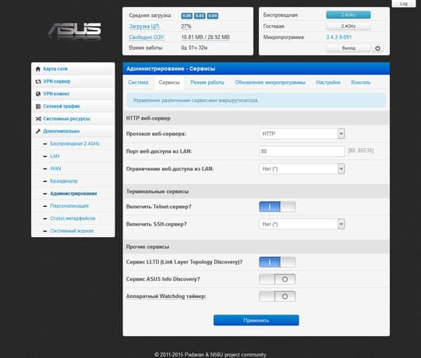The image size is (421, 358).
Task: Click the globe icon beside VPN клиент
Action: [x=38, y=94]
